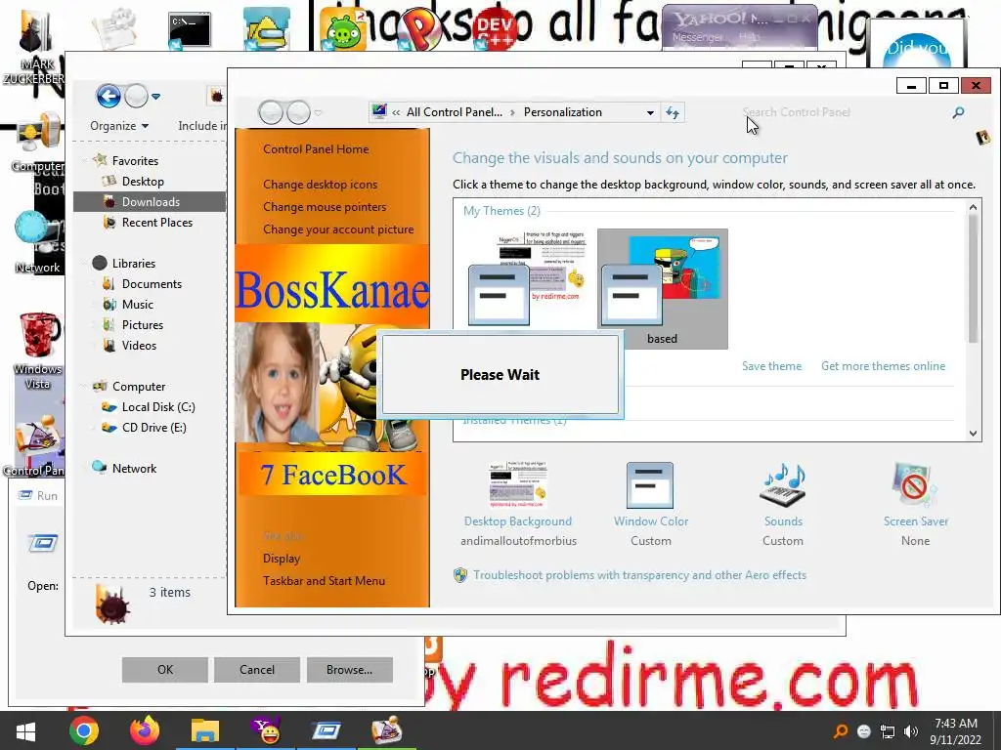Image resolution: width=1001 pixels, height=750 pixels.
Task: Open the Sounds icon
Action: click(x=783, y=486)
